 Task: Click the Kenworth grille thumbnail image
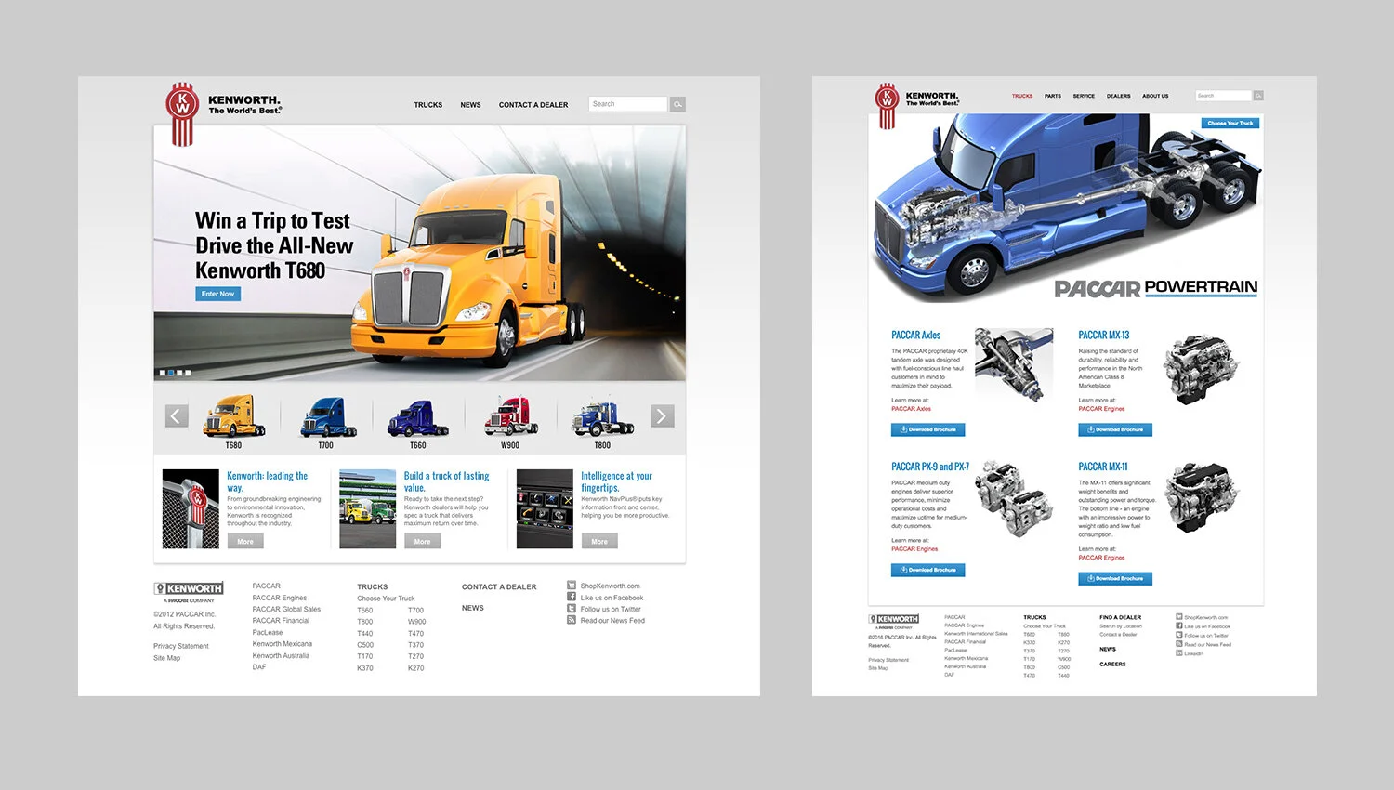[x=191, y=508]
